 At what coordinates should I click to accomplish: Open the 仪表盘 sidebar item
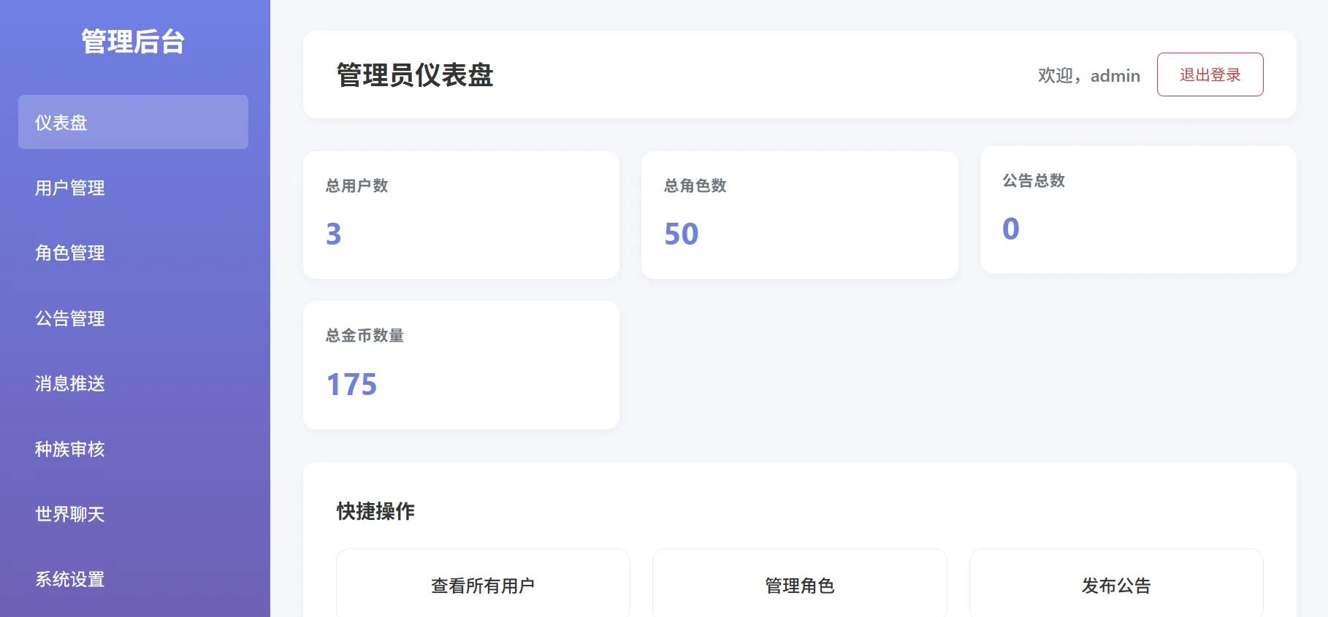[133, 122]
